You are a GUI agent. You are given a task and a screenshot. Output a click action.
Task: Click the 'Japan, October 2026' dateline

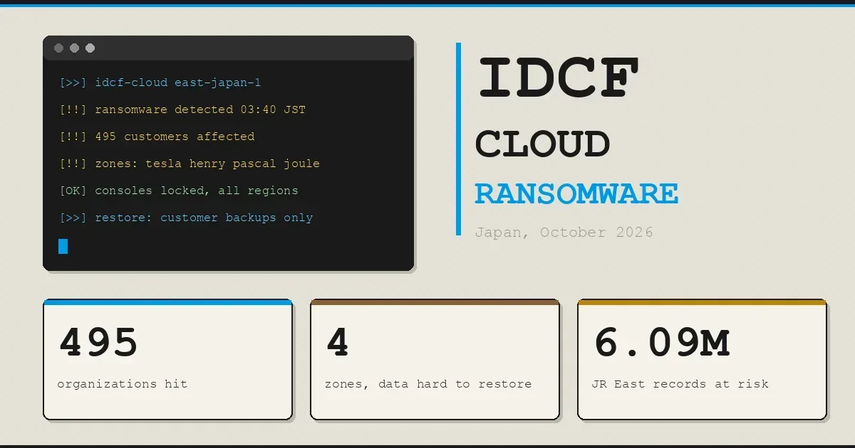click(x=564, y=233)
